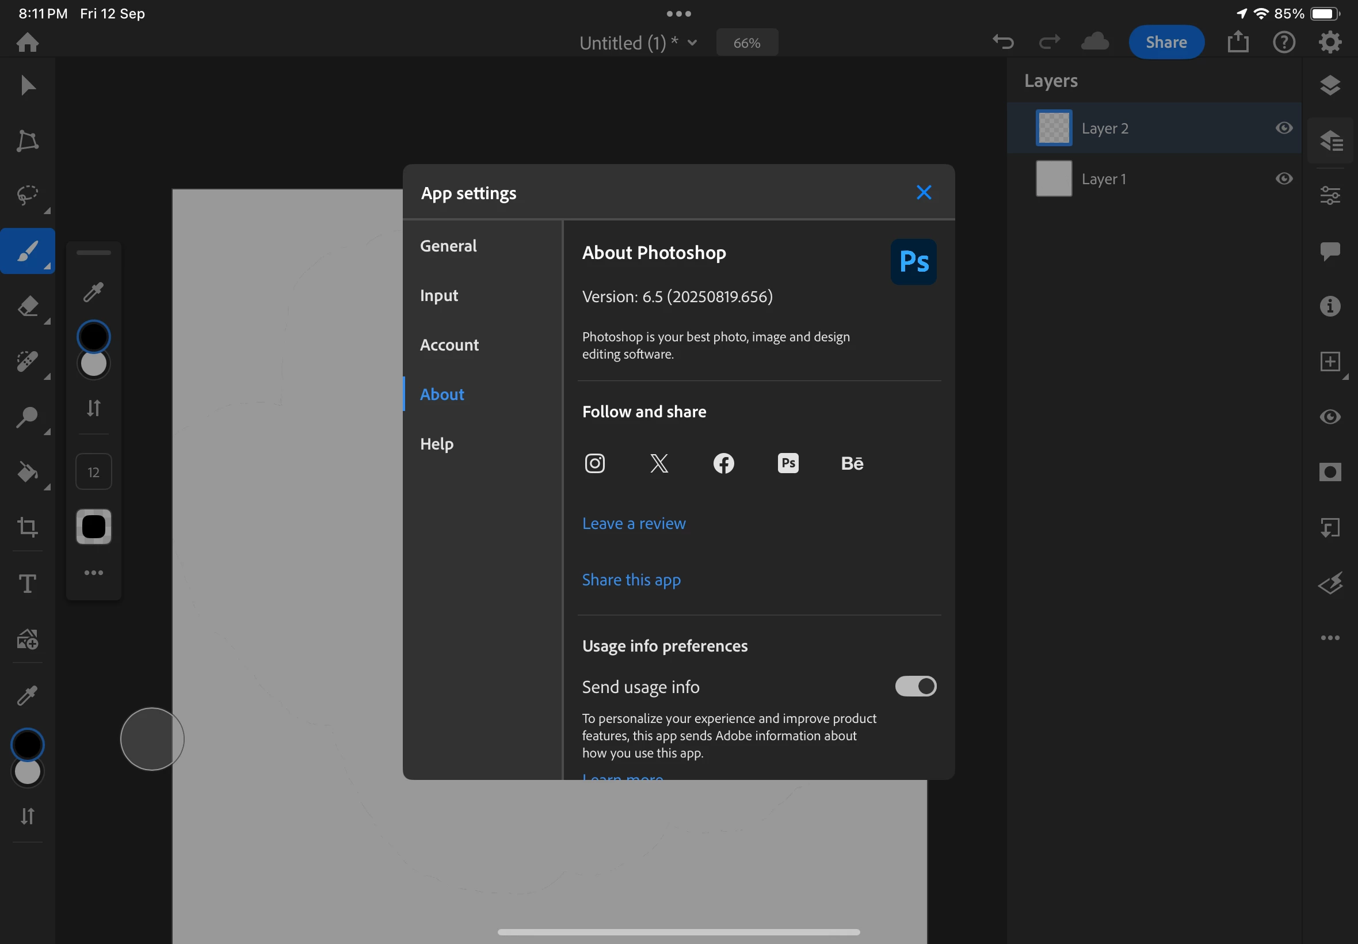Open the Instagram follow icon
Image resolution: width=1358 pixels, height=944 pixels.
tap(594, 463)
